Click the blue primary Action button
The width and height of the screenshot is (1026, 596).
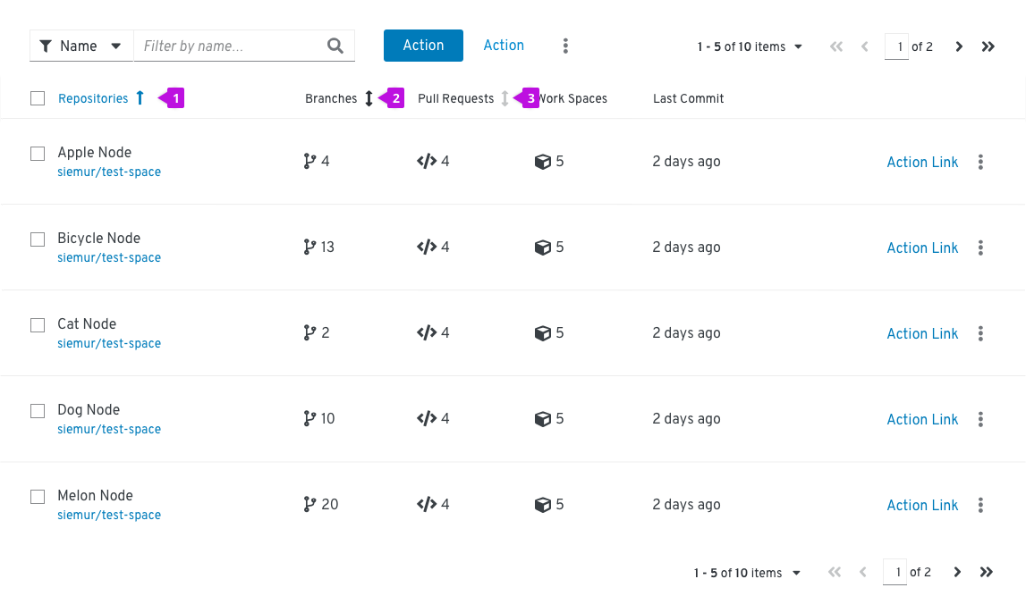(423, 45)
